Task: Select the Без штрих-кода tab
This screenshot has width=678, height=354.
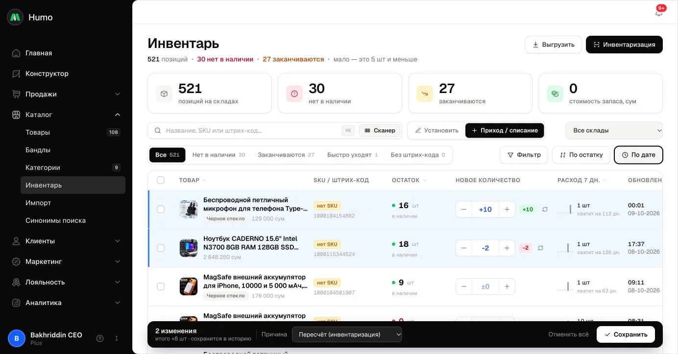Action: coord(418,155)
